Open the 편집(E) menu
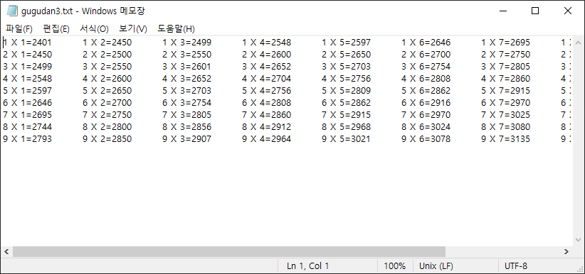 click(56, 28)
